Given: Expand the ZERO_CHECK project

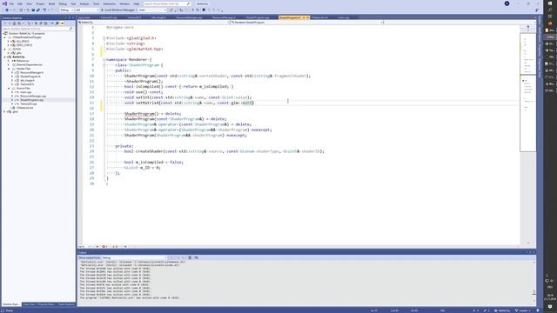Looking at the screenshot, I should point(9,45).
